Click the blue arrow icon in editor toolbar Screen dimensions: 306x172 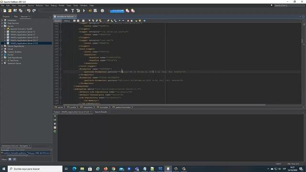[144, 21]
